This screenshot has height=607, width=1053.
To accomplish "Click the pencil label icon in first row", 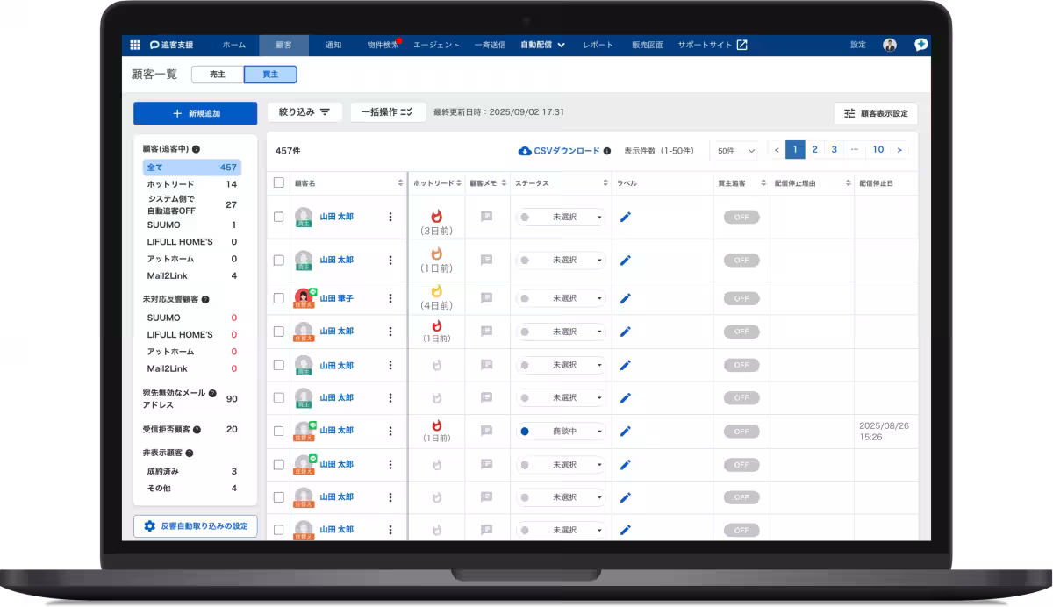I will [626, 217].
